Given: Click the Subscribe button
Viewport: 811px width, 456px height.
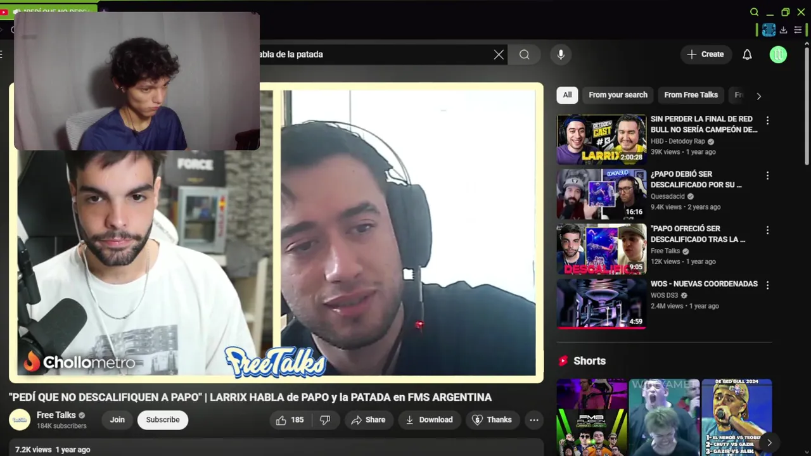Looking at the screenshot, I should tap(163, 420).
